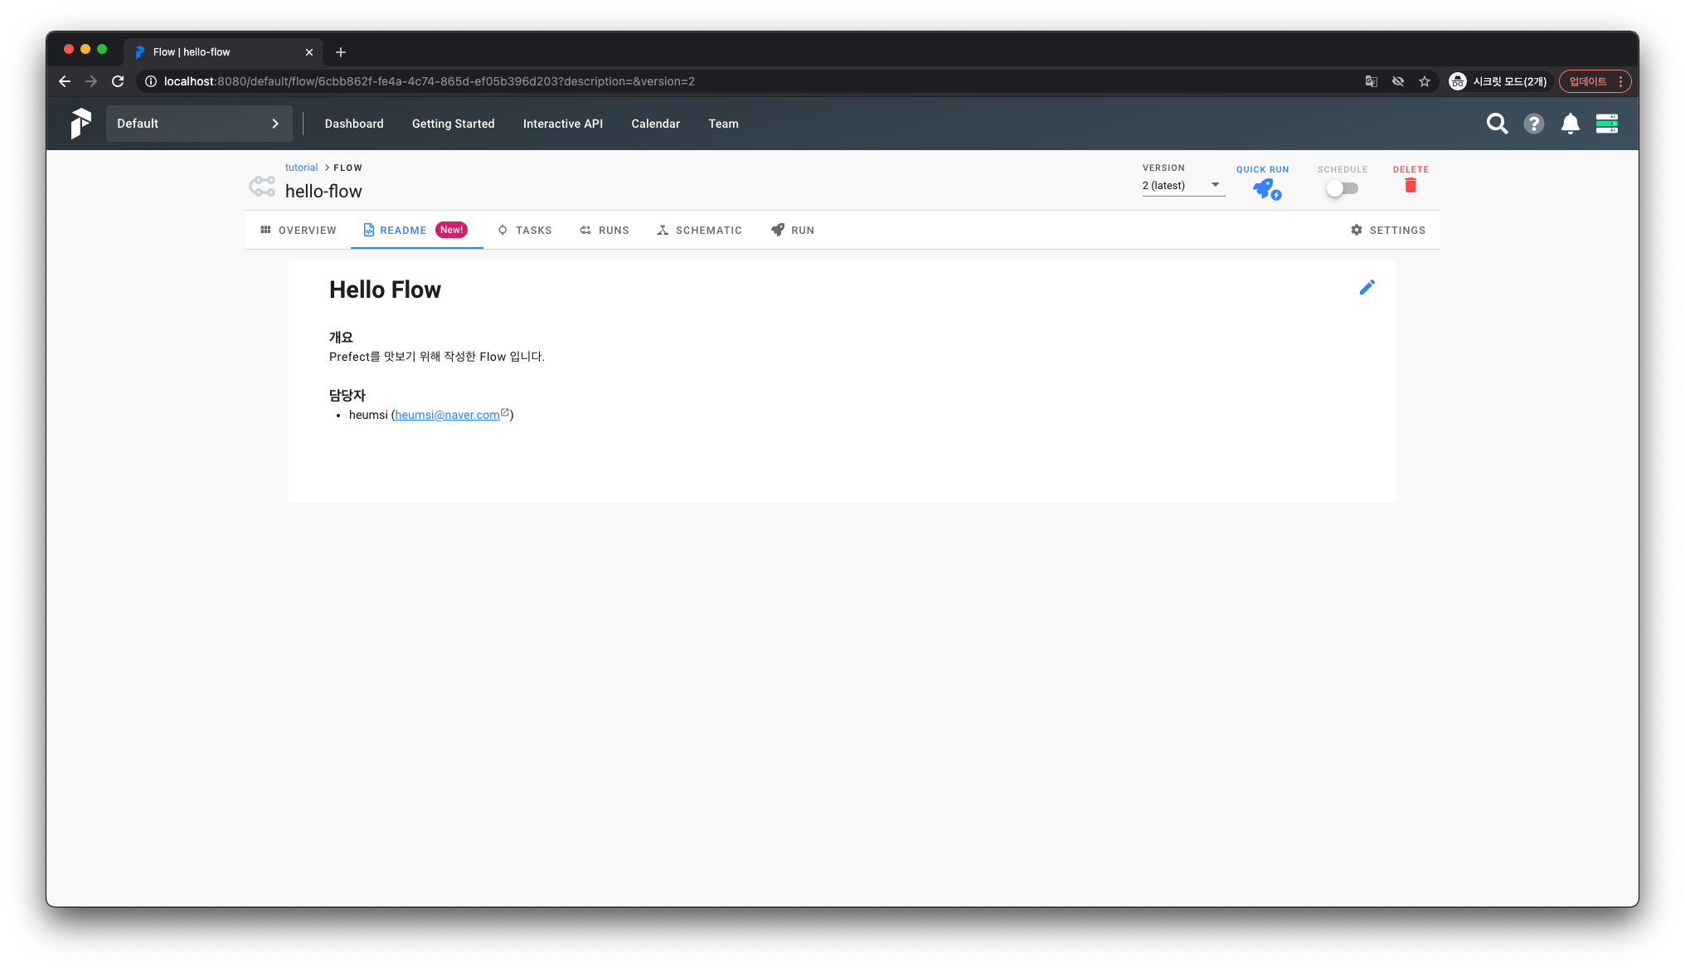This screenshot has width=1685, height=968.
Task: Click the green server status icon
Action: (x=1606, y=124)
